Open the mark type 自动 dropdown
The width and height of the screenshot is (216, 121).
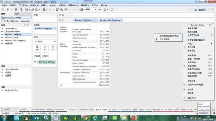coord(45,41)
